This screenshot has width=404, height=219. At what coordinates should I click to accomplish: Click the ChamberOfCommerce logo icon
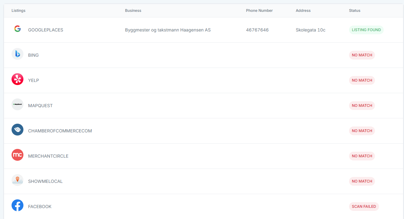point(17,130)
